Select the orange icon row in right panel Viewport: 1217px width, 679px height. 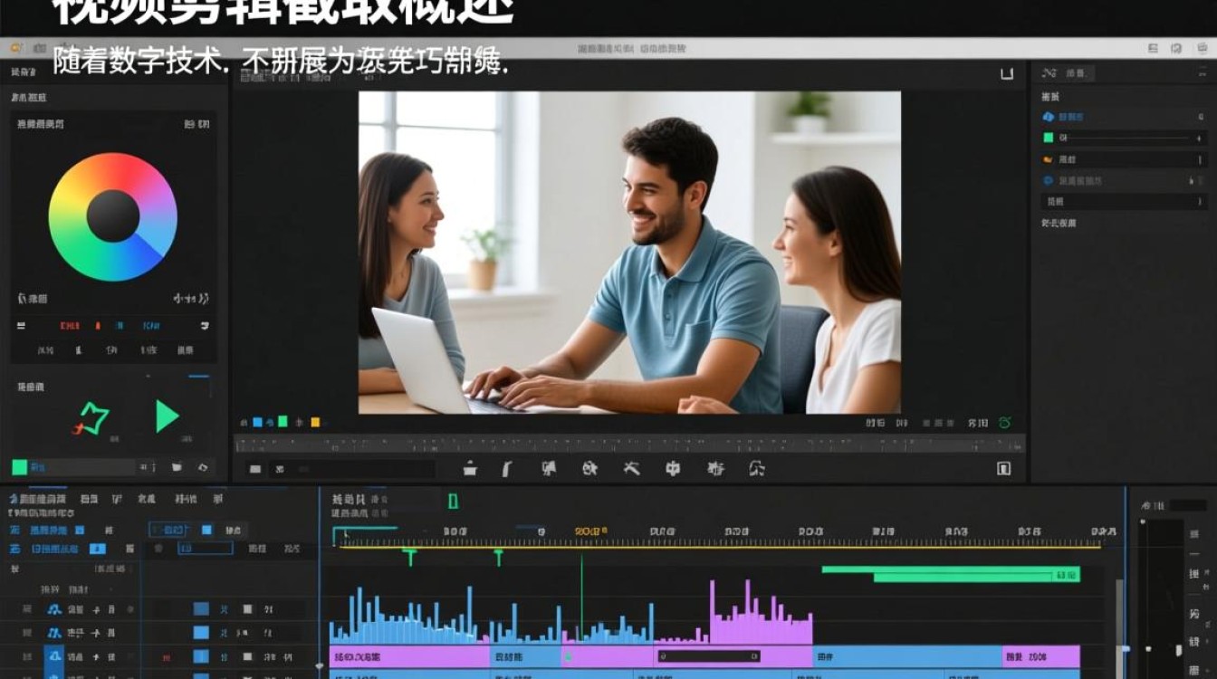1123,159
